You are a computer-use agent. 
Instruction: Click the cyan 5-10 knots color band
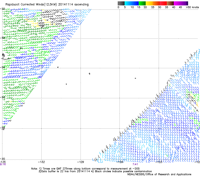[128, 3]
